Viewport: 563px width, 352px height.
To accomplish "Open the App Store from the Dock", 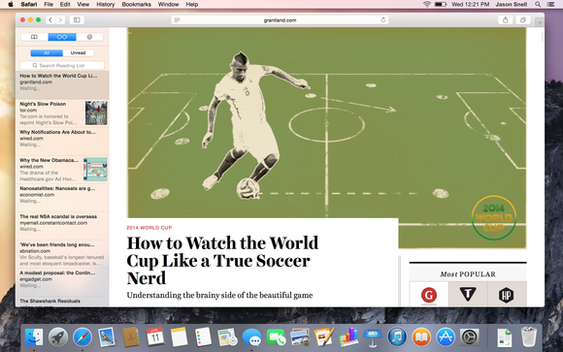I will click(x=446, y=337).
